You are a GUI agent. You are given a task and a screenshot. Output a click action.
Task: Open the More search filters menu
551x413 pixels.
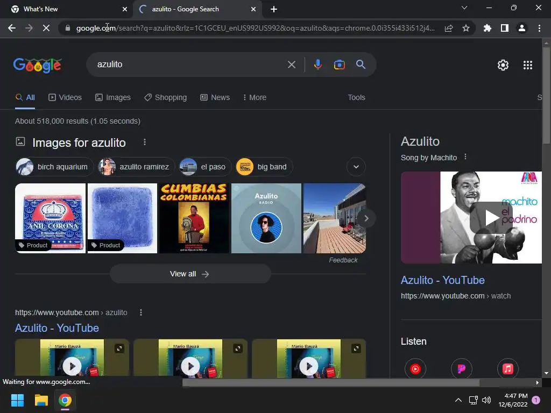click(x=255, y=97)
